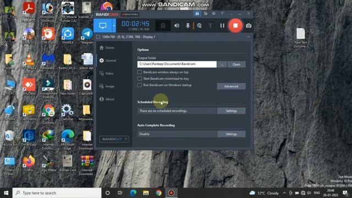Click the Bandicut button in sidebar
Image resolution: width=352 pixels, height=198 pixels.
pos(114,139)
